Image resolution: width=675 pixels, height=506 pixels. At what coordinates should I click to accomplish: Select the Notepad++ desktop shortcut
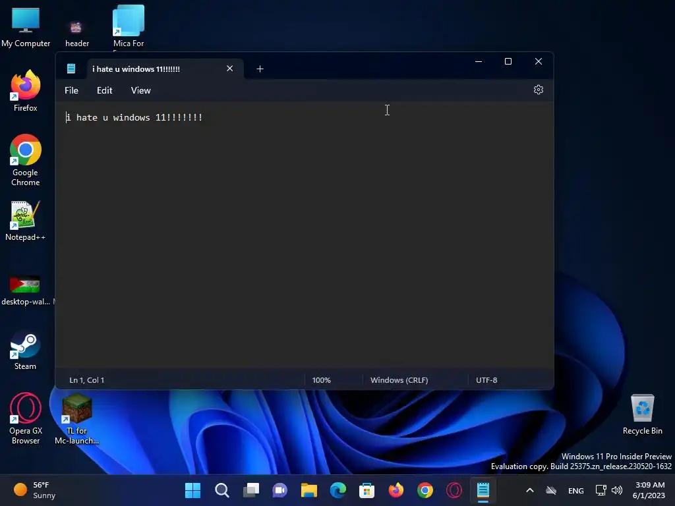25,221
